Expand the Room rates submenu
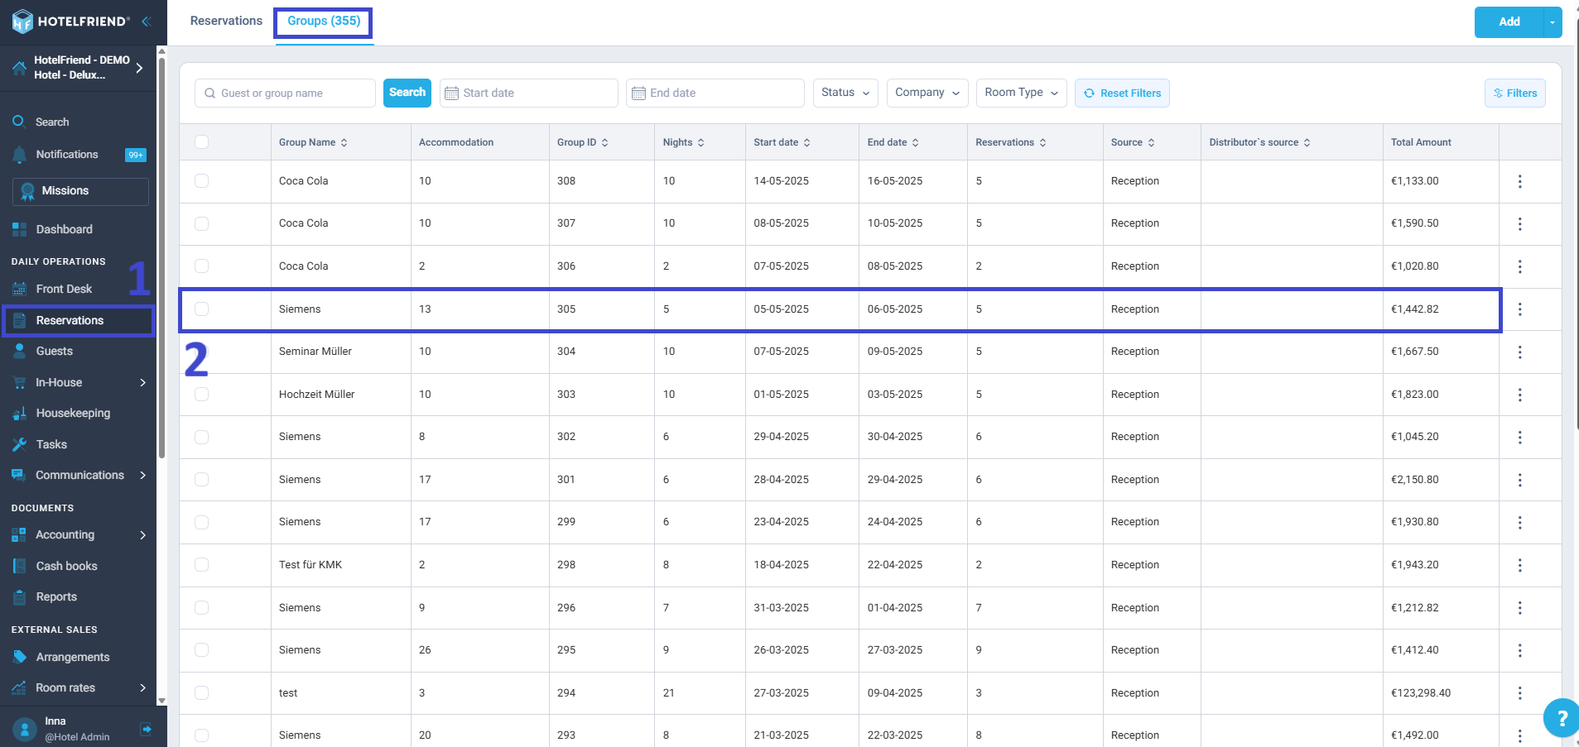Viewport: 1579px width, 747px height. (142, 687)
